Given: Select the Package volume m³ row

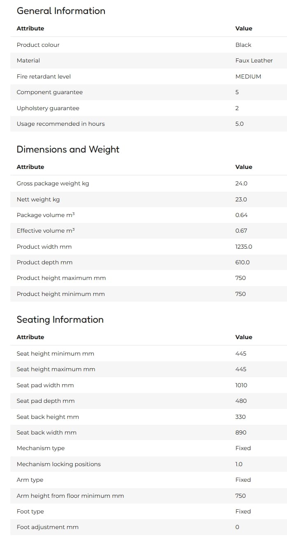Looking at the screenshot, I should coord(148,215).
